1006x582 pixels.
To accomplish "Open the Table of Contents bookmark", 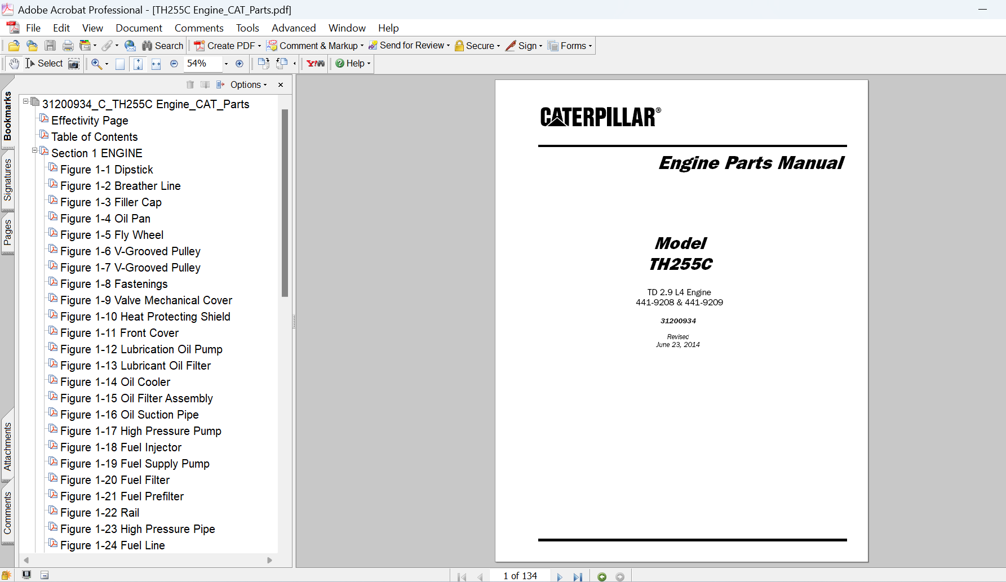I will tap(94, 137).
